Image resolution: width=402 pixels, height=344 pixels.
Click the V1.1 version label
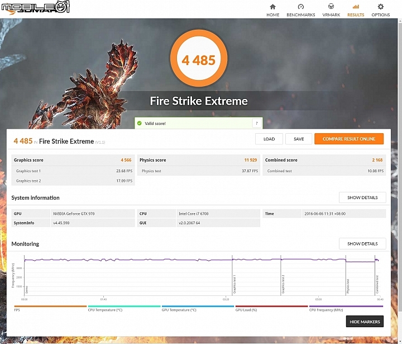[100, 142]
